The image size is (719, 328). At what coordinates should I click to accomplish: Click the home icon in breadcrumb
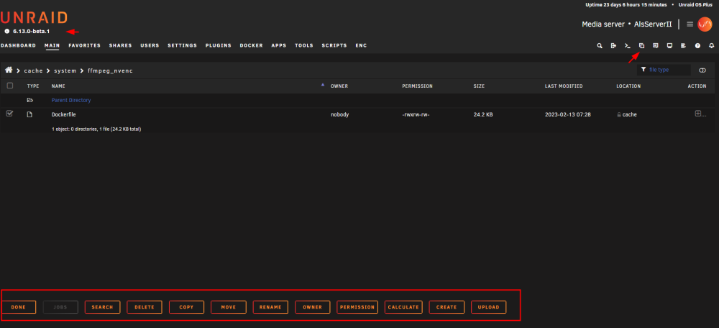point(8,70)
